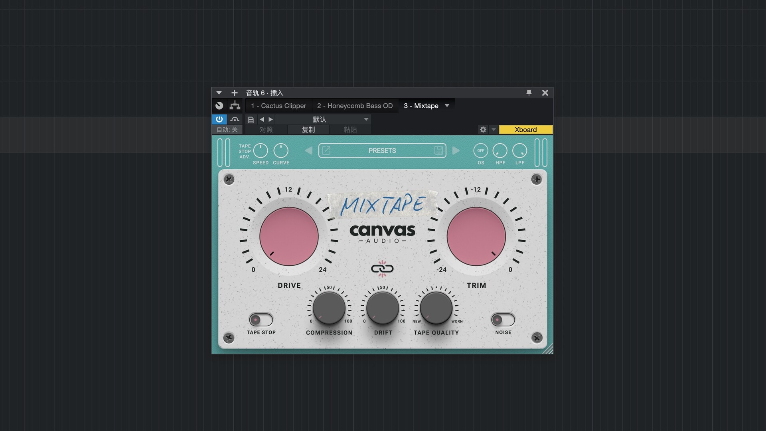Click the save preset floppy disk icon

click(x=438, y=150)
